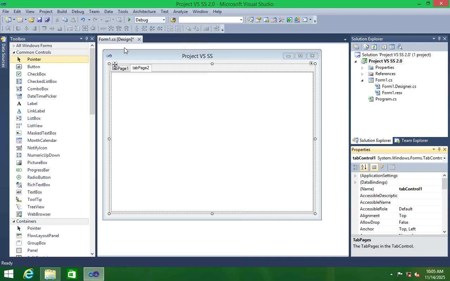The width and height of the screenshot is (450, 281).
Task: Click the View Class Diagram icon
Action: click(399, 47)
